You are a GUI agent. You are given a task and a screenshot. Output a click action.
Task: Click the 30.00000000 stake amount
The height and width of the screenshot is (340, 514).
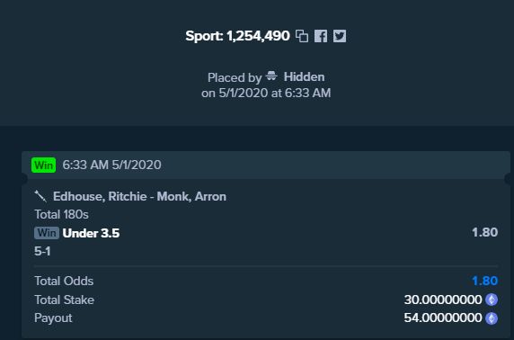[x=443, y=300]
